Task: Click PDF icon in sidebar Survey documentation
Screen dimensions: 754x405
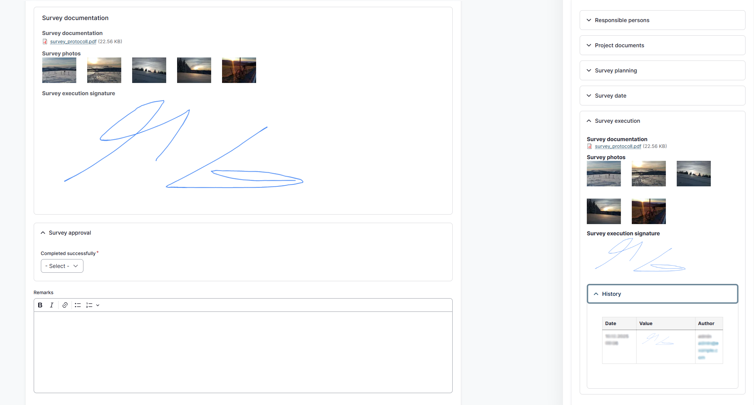Action: [x=590, y=146]
